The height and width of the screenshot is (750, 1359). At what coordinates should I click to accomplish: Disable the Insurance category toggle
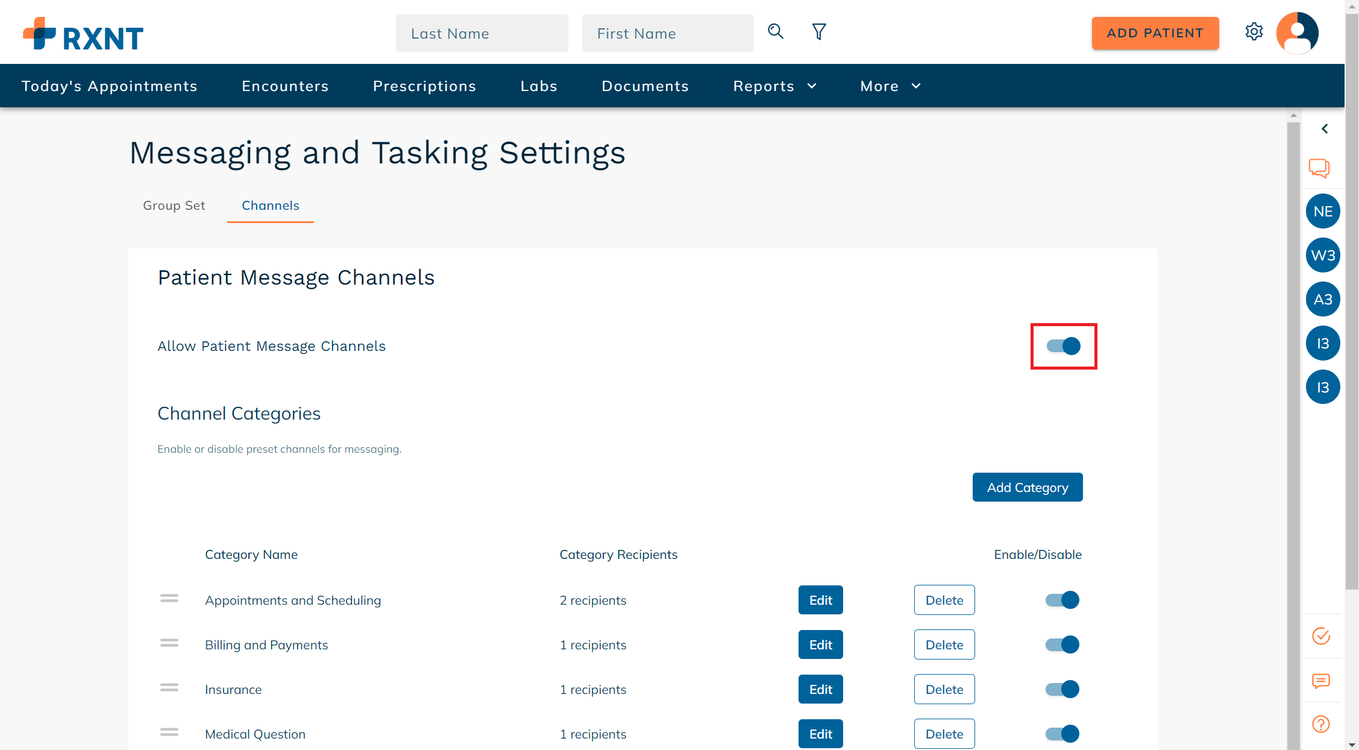tap(1062, 689)
